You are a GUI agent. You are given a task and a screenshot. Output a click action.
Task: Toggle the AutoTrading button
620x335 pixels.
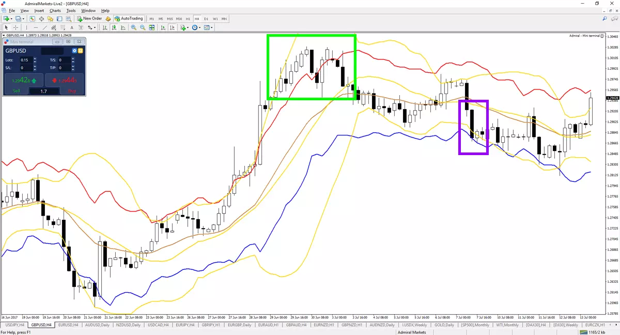[129, 19]
